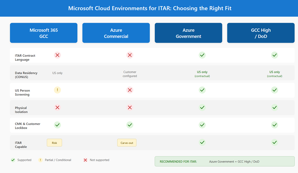Select the Microsoft 365 GCC column header
The image size is (298, 173).
pyautogui.click(x=44, y=33)
